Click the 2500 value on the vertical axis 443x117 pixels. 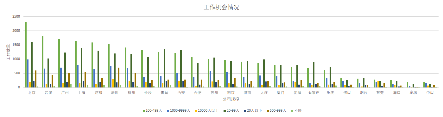point(16,16)
